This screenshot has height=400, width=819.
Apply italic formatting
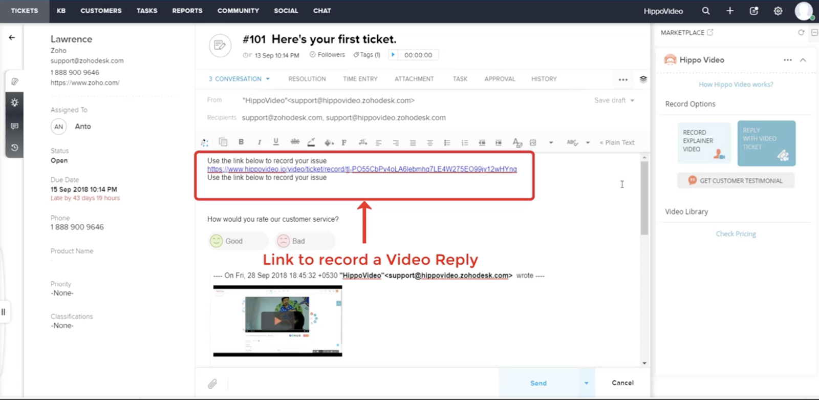tap(259, 142)
